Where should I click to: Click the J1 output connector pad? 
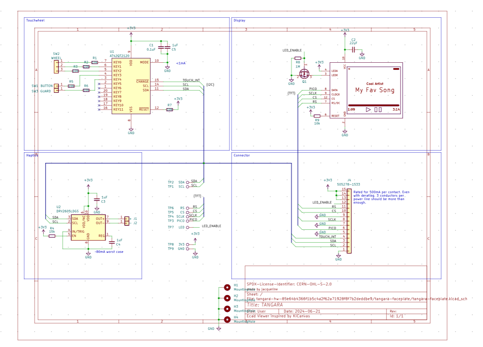point(127,219)
